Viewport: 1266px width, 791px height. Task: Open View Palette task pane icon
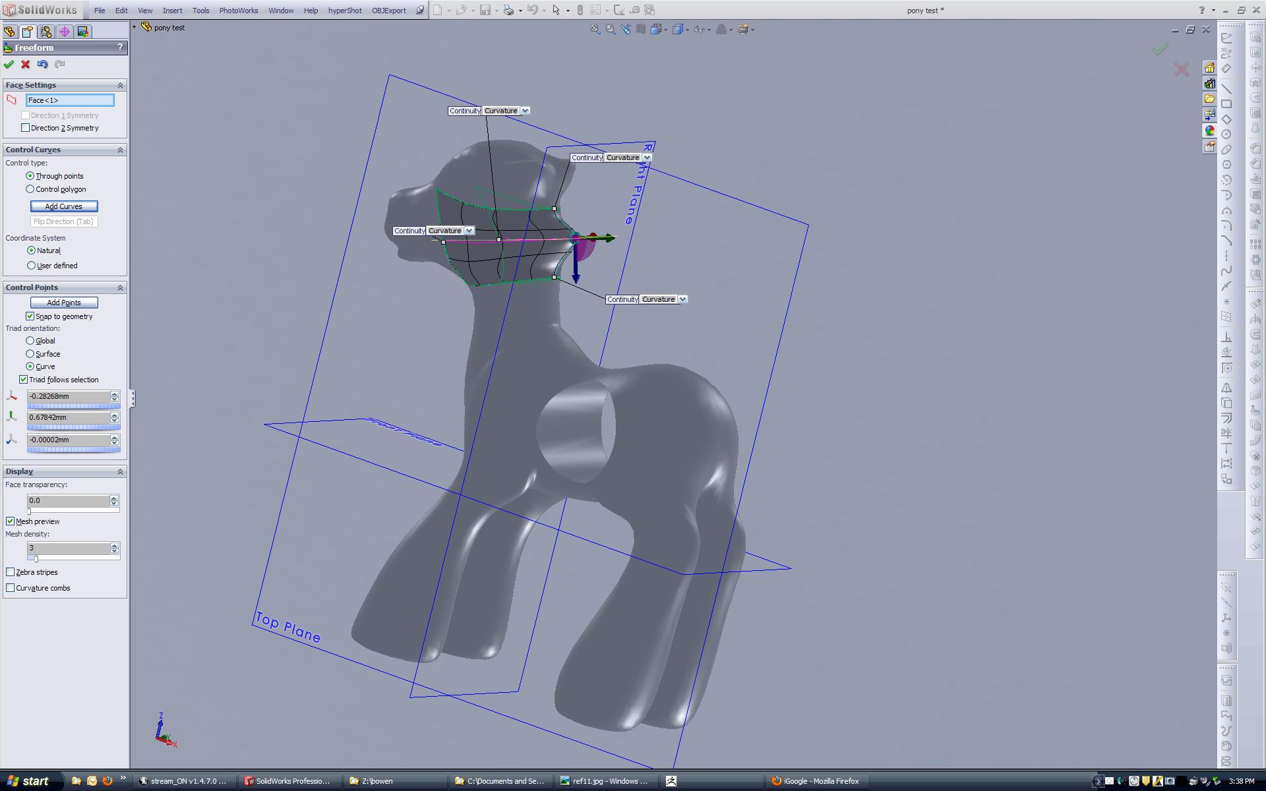(1209, 115)
